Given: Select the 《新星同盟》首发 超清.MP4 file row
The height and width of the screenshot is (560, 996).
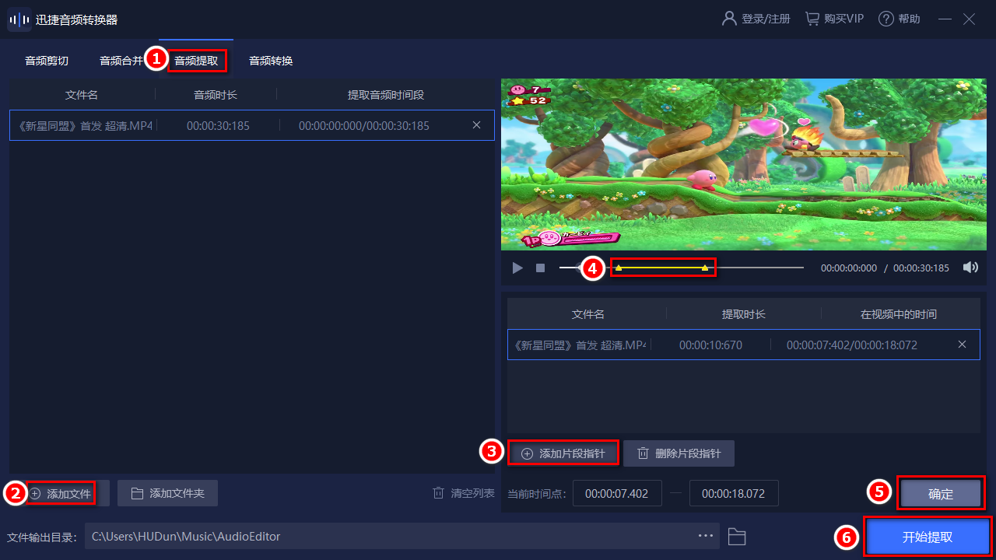Looking at the screenshot, I should coord(252,125).
